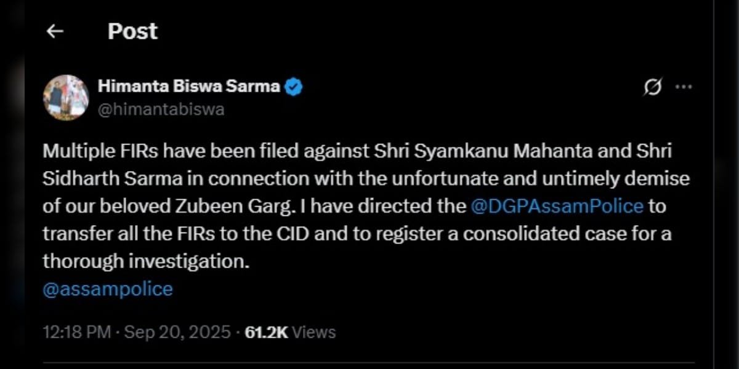The height and width of the screenshot is (369, 739).
Task: Go back using the left arrow
Action: tap(55, 31)
